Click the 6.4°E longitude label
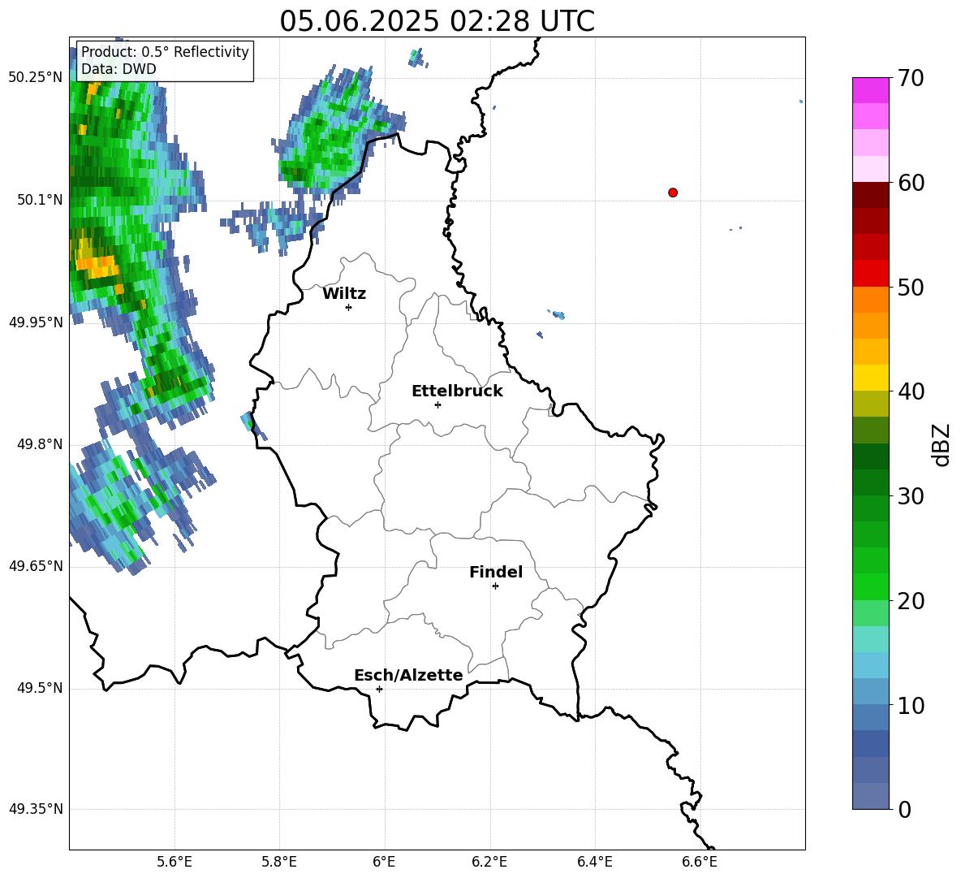The image size is (961, 878). coord(594,862)
